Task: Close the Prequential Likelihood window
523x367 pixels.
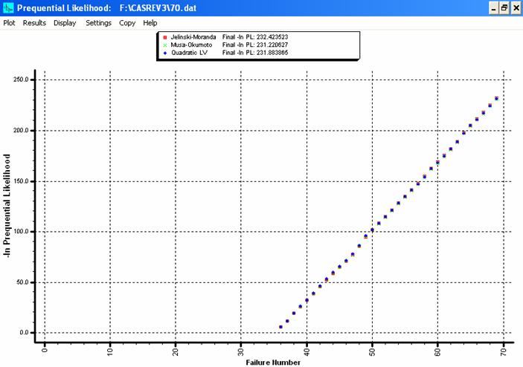Action: pyautogui.click(x=516, y=7)
